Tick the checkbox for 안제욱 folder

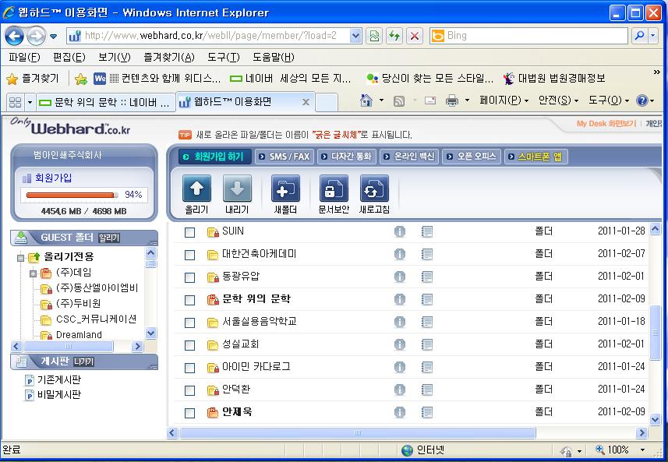click(x=189, y=412)
